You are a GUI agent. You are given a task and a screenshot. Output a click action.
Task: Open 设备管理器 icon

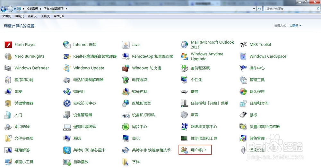tap(67, 115)
